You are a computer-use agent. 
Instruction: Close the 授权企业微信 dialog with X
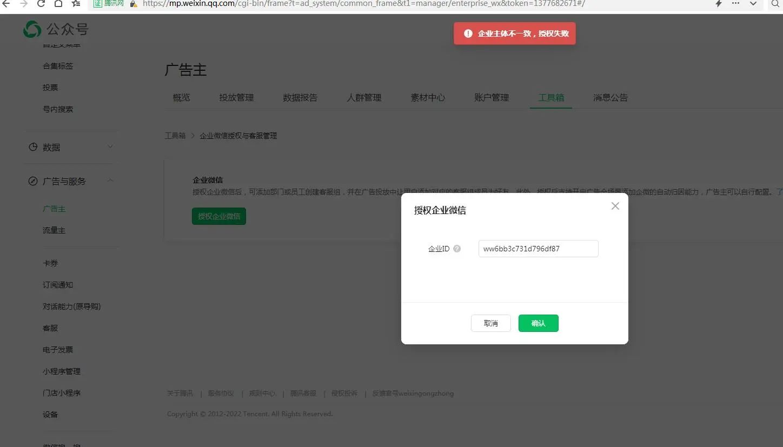tap(615, 206)
